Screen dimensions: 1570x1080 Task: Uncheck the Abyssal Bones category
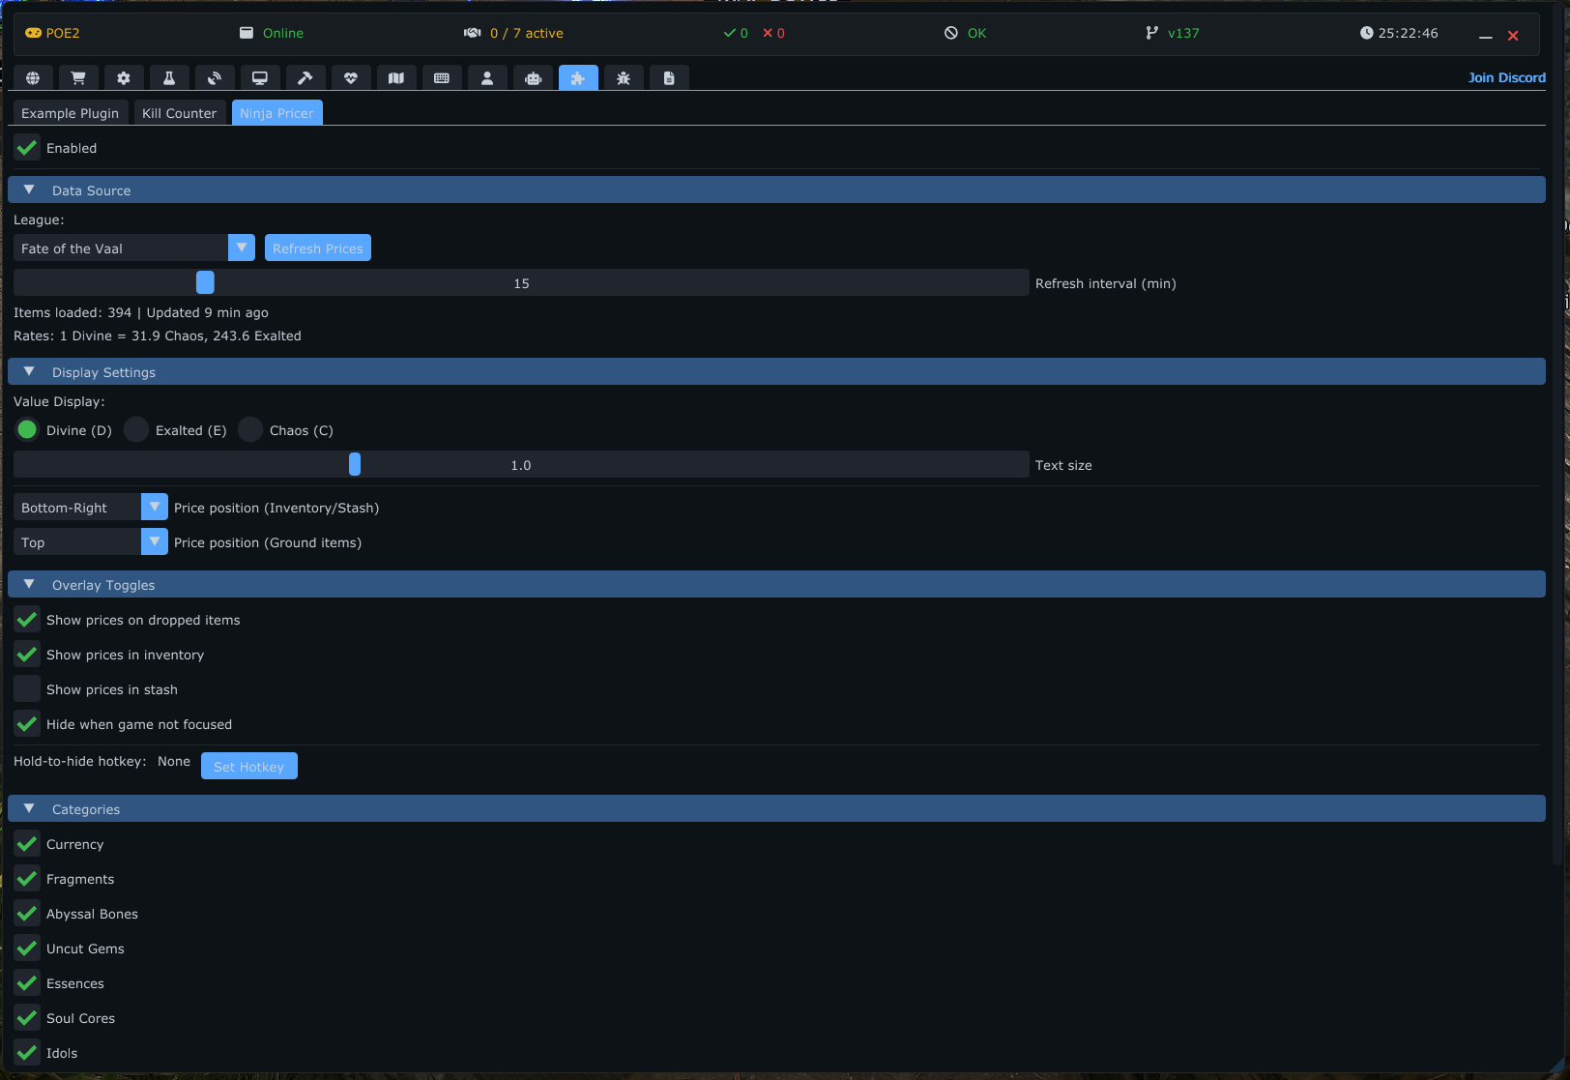(x=27, y=914)
